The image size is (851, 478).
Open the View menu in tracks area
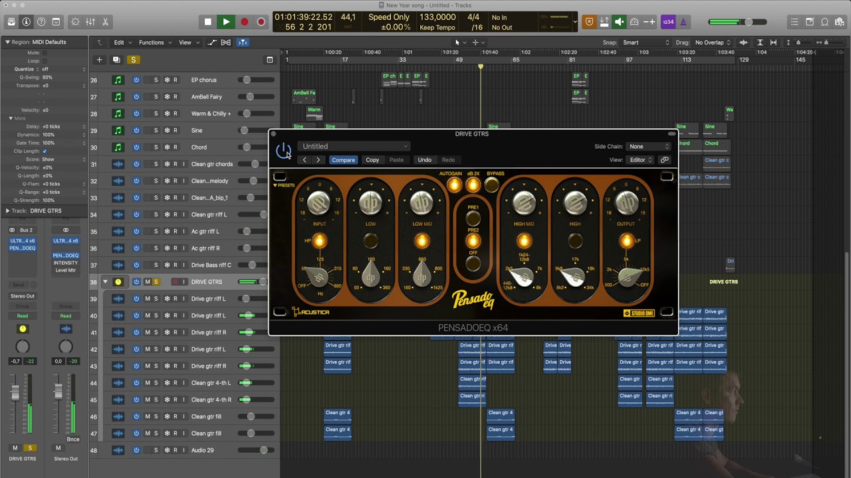[187, 42]
